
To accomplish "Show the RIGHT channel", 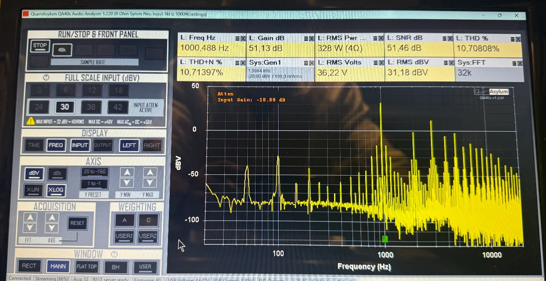I will pyautogui.click(x=152, y=145).
